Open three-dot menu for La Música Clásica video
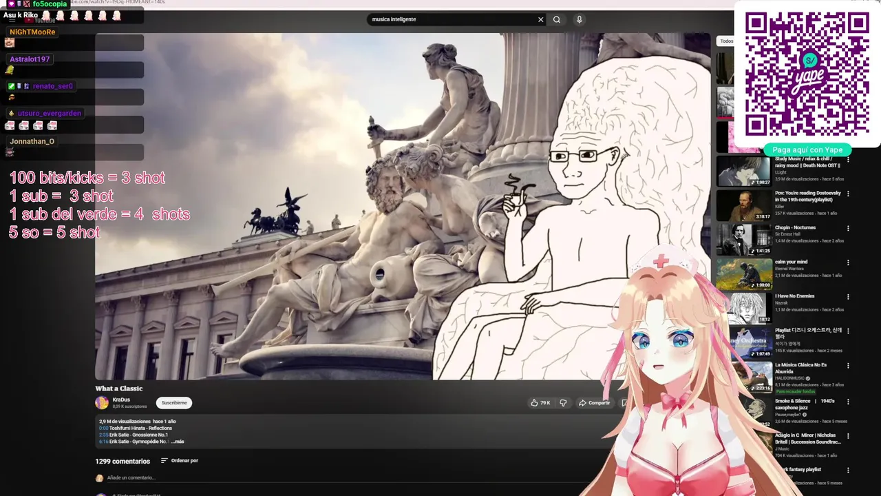The height and width of the screenshot is (496, 881). click(x=848, y=366)
